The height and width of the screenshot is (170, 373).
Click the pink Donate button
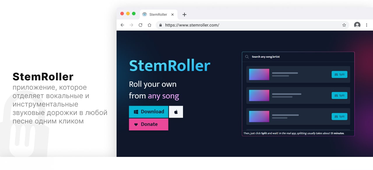click(x=149, y=124)
